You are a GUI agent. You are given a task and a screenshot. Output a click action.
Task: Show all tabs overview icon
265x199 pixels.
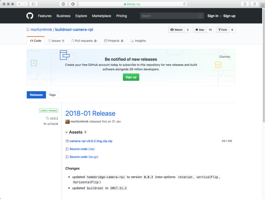coord(255,4)
